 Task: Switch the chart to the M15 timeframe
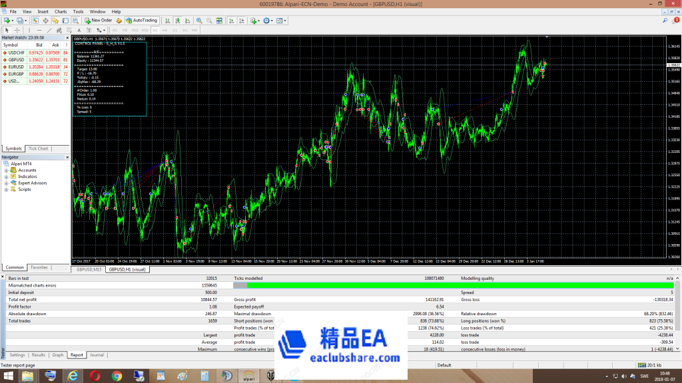point(135,30)
